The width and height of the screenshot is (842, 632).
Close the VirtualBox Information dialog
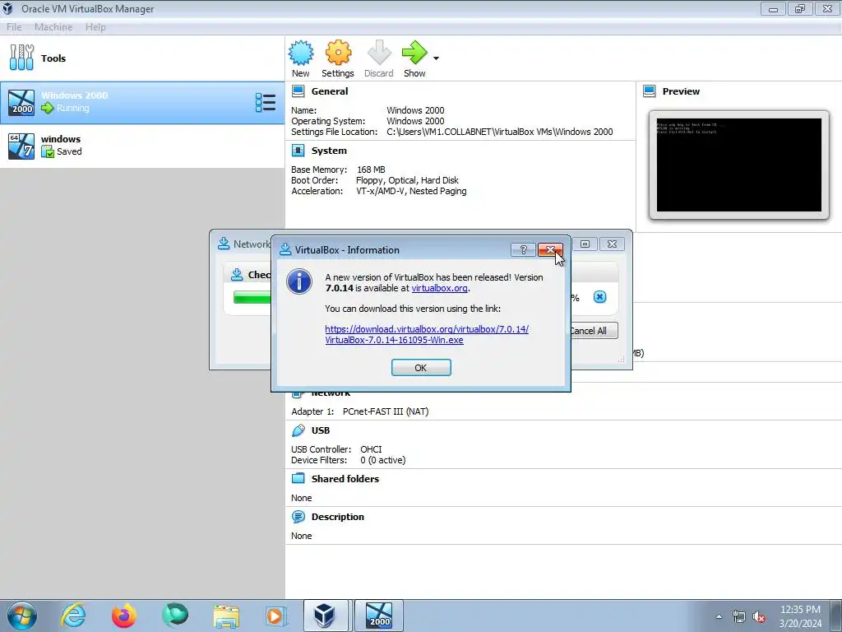[550, 249]
